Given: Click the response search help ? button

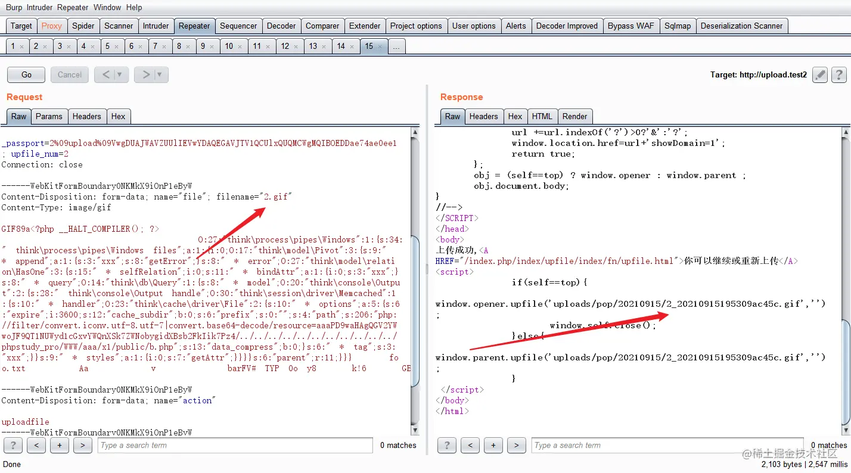Looking at the screenshot, I should [447, 445].
